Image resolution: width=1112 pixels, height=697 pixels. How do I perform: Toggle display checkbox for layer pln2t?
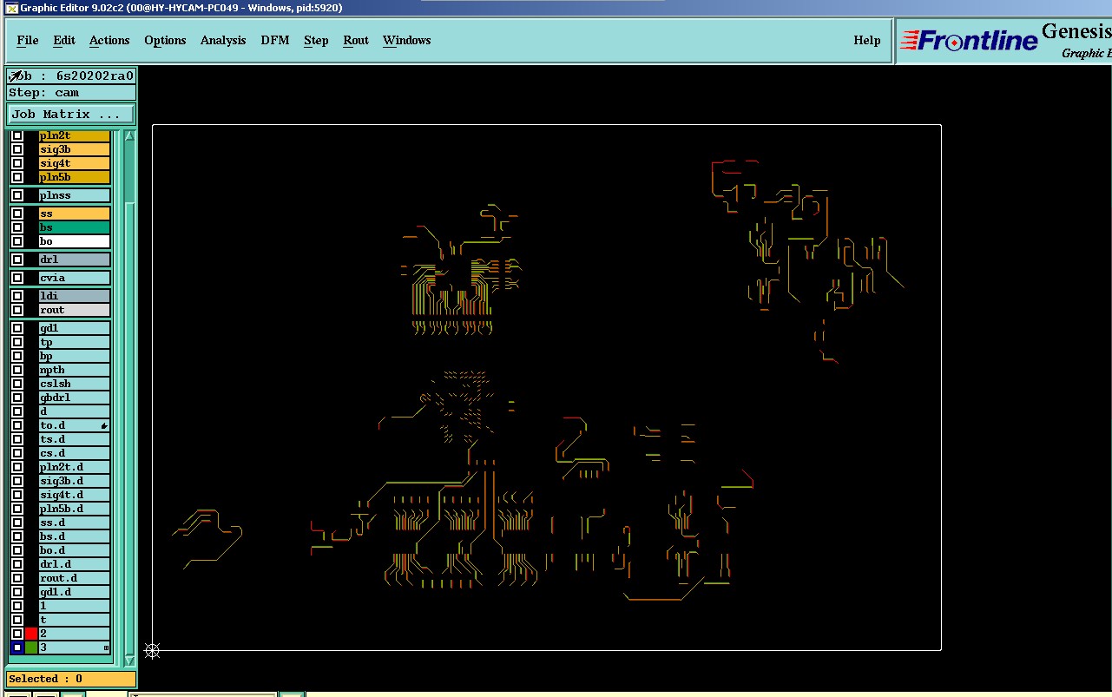tap(17, 135)
